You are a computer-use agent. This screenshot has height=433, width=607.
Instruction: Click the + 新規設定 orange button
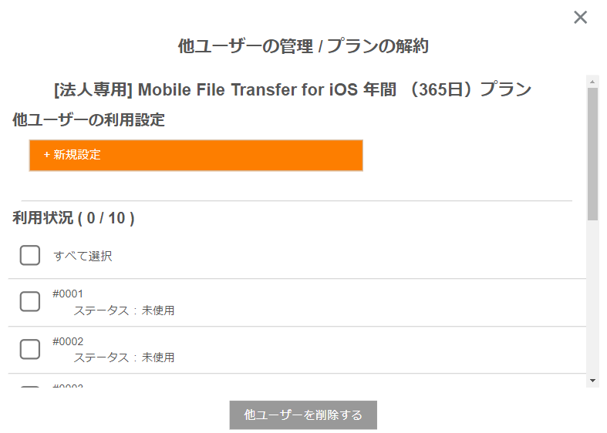pos(196,156)
